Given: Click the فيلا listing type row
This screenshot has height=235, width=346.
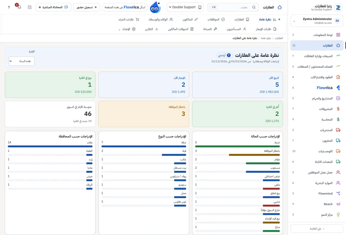Looking at the screenshot, I should (144, 153).
